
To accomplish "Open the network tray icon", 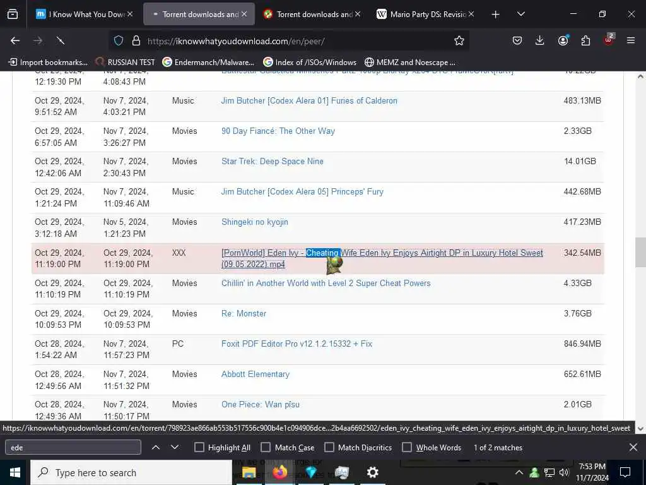I will point(549,472).
